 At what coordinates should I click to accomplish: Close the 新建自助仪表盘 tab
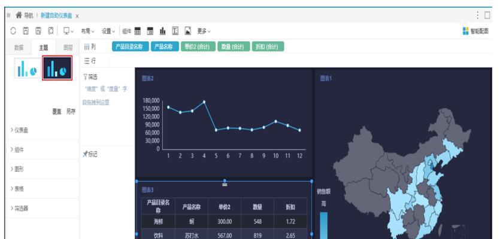pyautogui.click(x=77, y=16)
